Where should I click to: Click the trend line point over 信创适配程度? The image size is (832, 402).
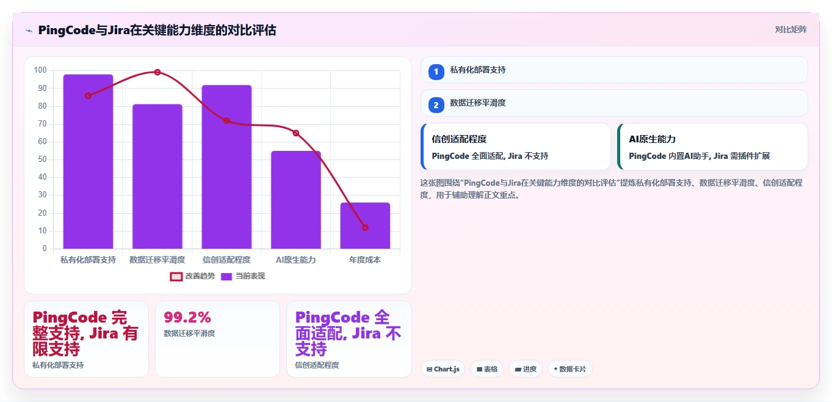pos(226,120)
